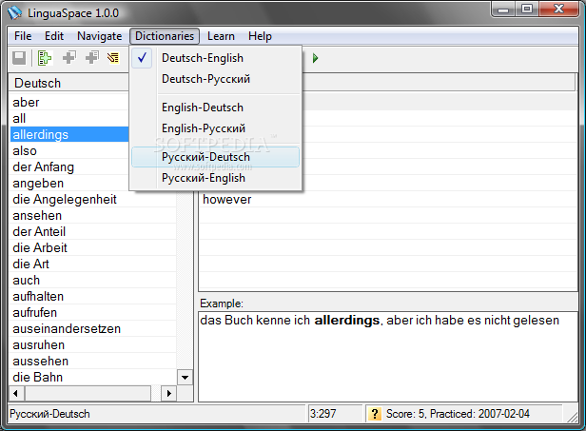Click the yellow edit list icon
Screen dimensions: 586x431
[113, 58]
